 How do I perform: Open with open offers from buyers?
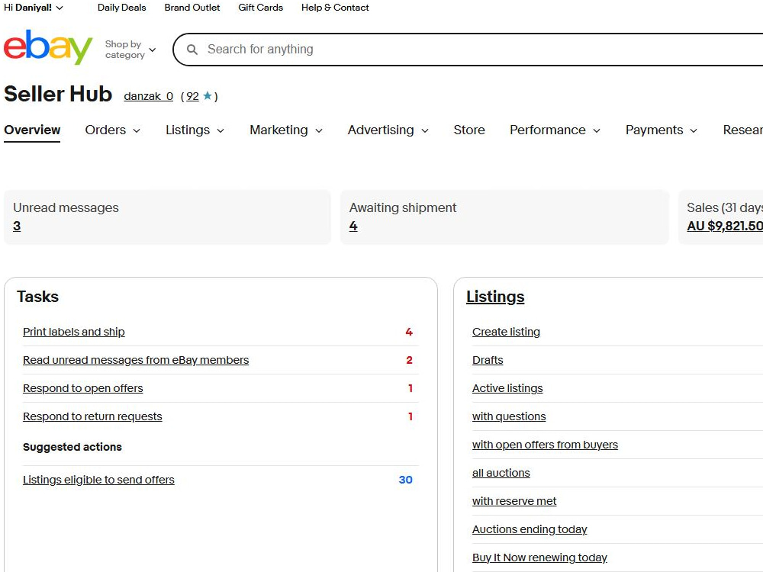click(x=545, y=445)
